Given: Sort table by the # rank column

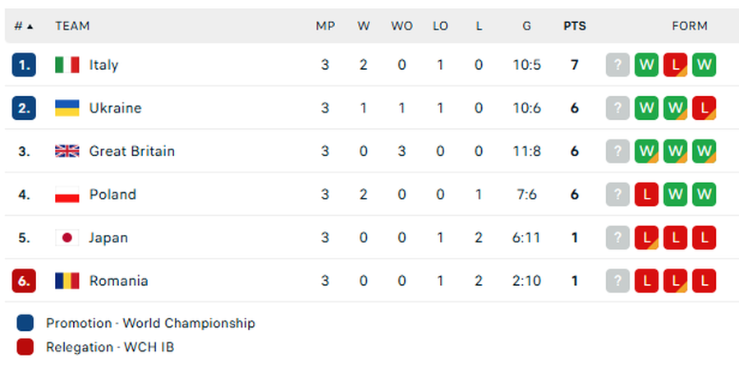Looking at the screenshot, I should tap(23, 26).
